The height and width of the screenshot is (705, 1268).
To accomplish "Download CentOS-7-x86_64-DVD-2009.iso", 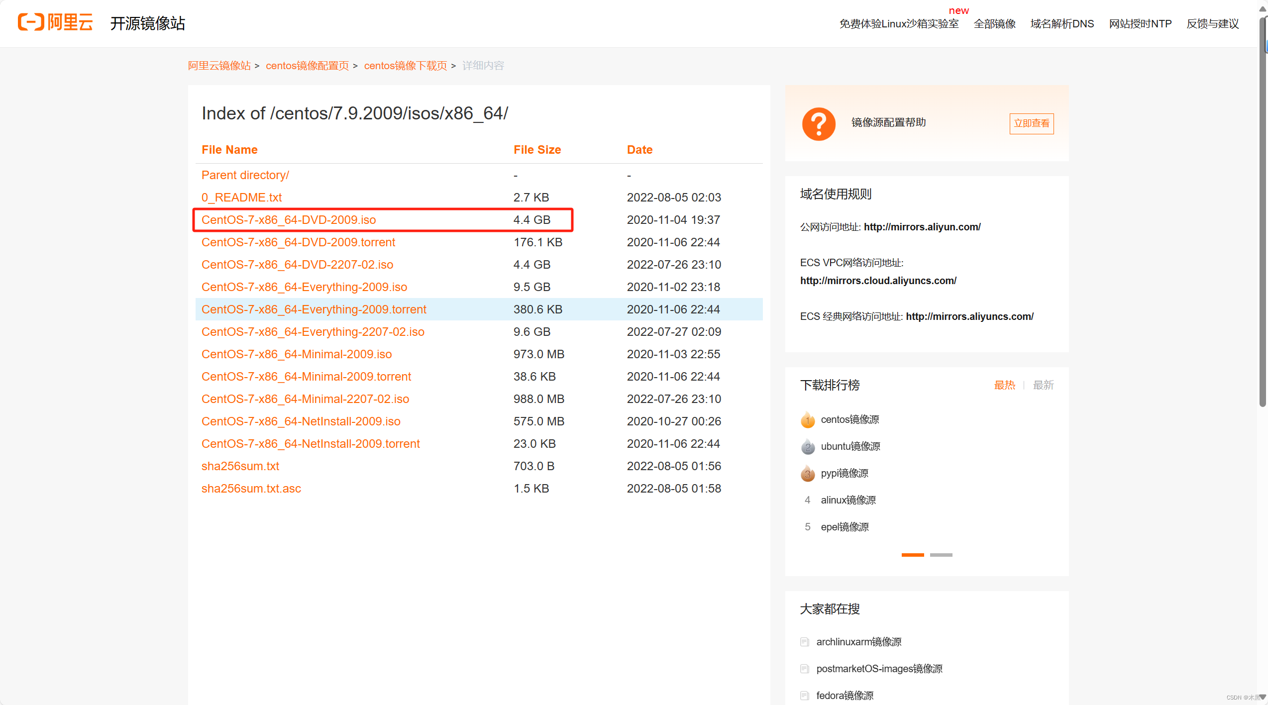I will click(288, 220).
